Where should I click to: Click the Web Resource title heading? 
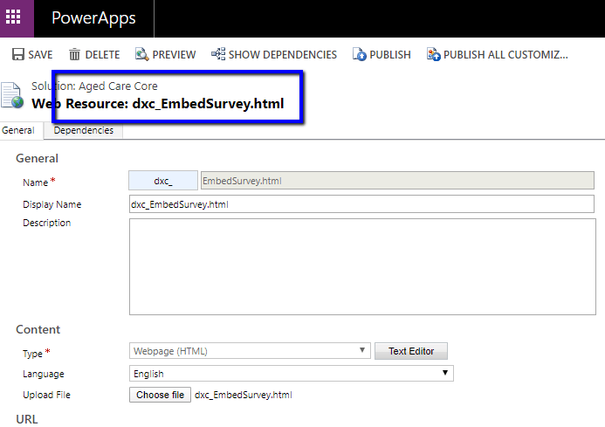pos(158,103)
